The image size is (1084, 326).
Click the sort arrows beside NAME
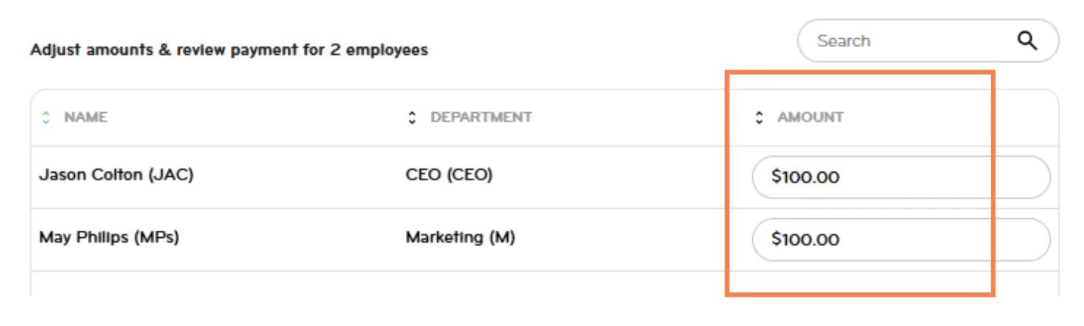point(46,117)
